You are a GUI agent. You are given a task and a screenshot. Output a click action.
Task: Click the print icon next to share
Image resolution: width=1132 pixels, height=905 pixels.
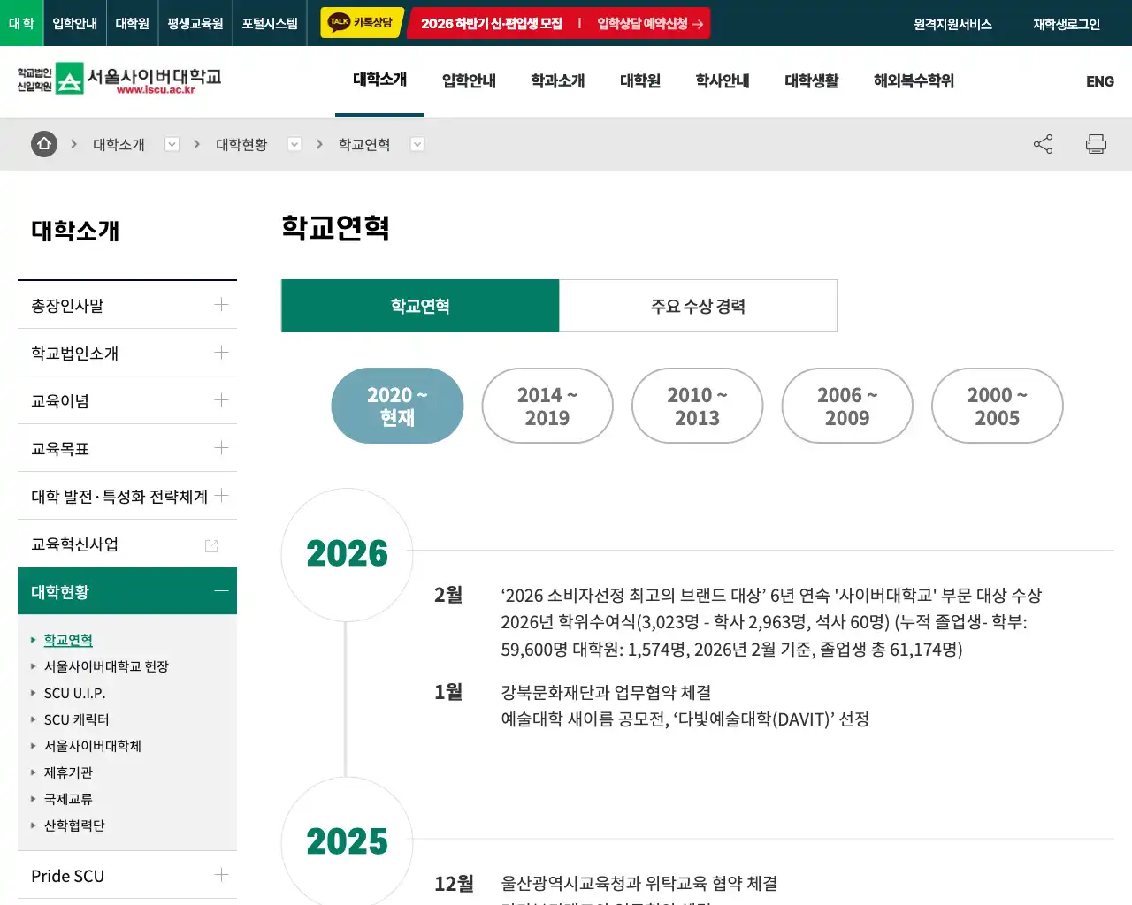(1096, 144)
